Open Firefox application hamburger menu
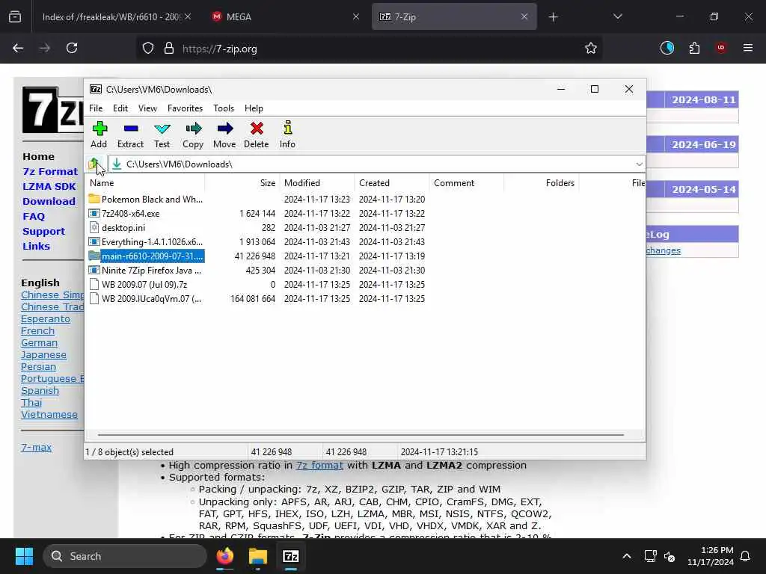This screenshot has height=574, width=766. (x=748, y=48)
